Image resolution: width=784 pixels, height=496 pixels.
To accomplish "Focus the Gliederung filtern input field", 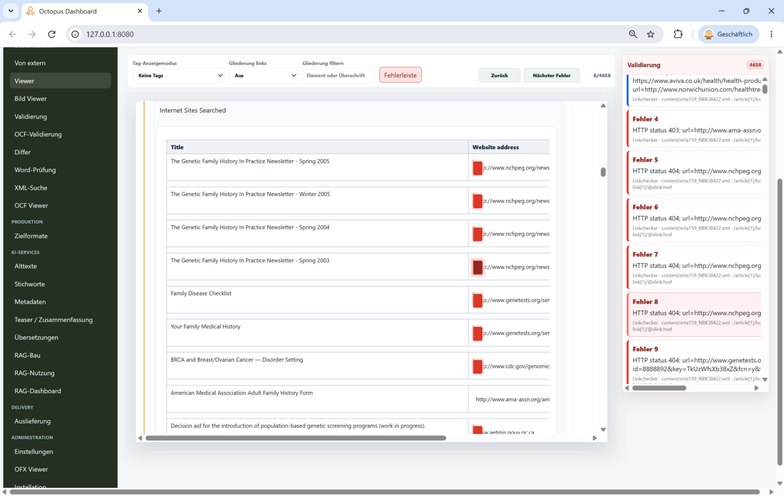I will click(339, 76).
